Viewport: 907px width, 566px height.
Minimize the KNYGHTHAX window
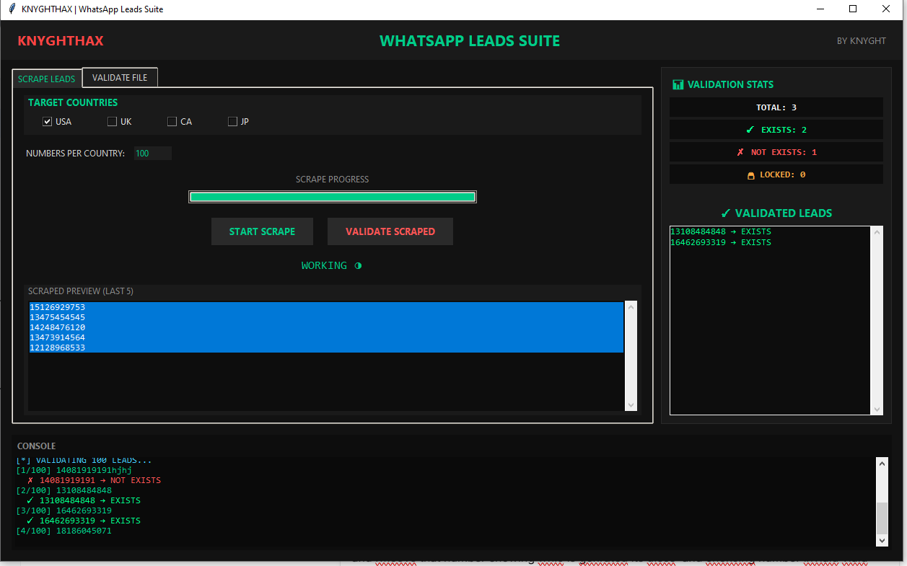point(821,9)
